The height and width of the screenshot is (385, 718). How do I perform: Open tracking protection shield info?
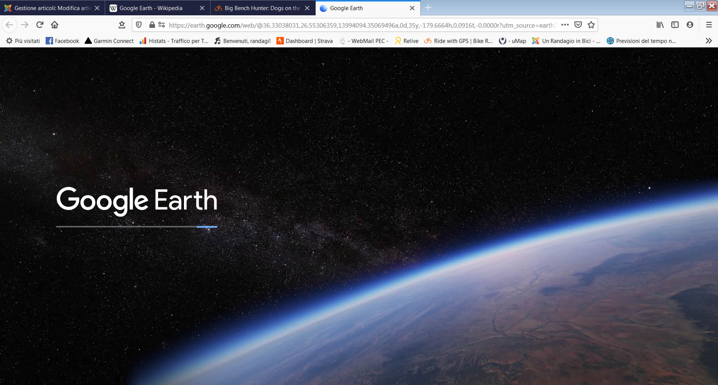coord(139,25)
